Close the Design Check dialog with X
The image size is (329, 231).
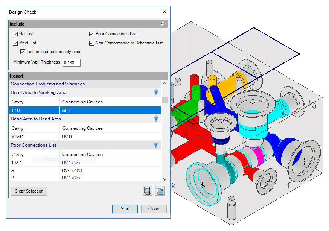point(164,12)
